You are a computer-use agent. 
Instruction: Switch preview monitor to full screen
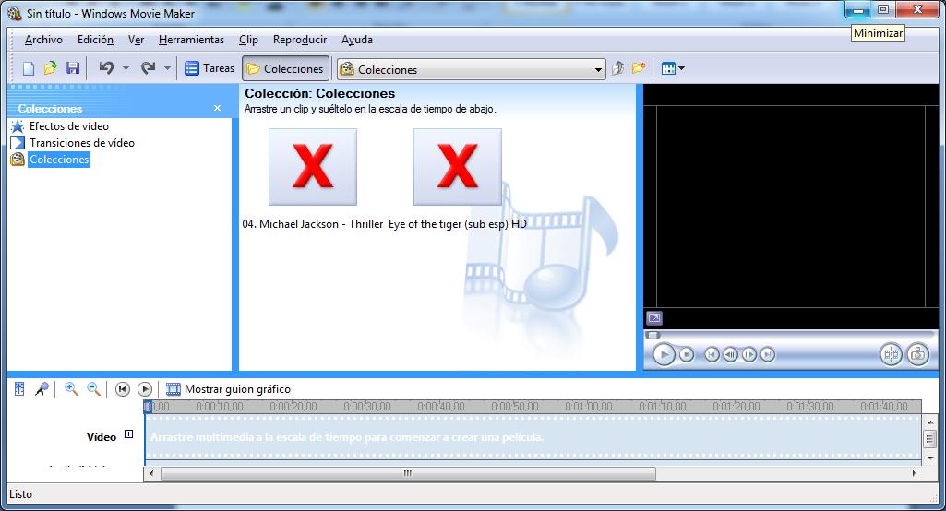click(x=653, y=318)
